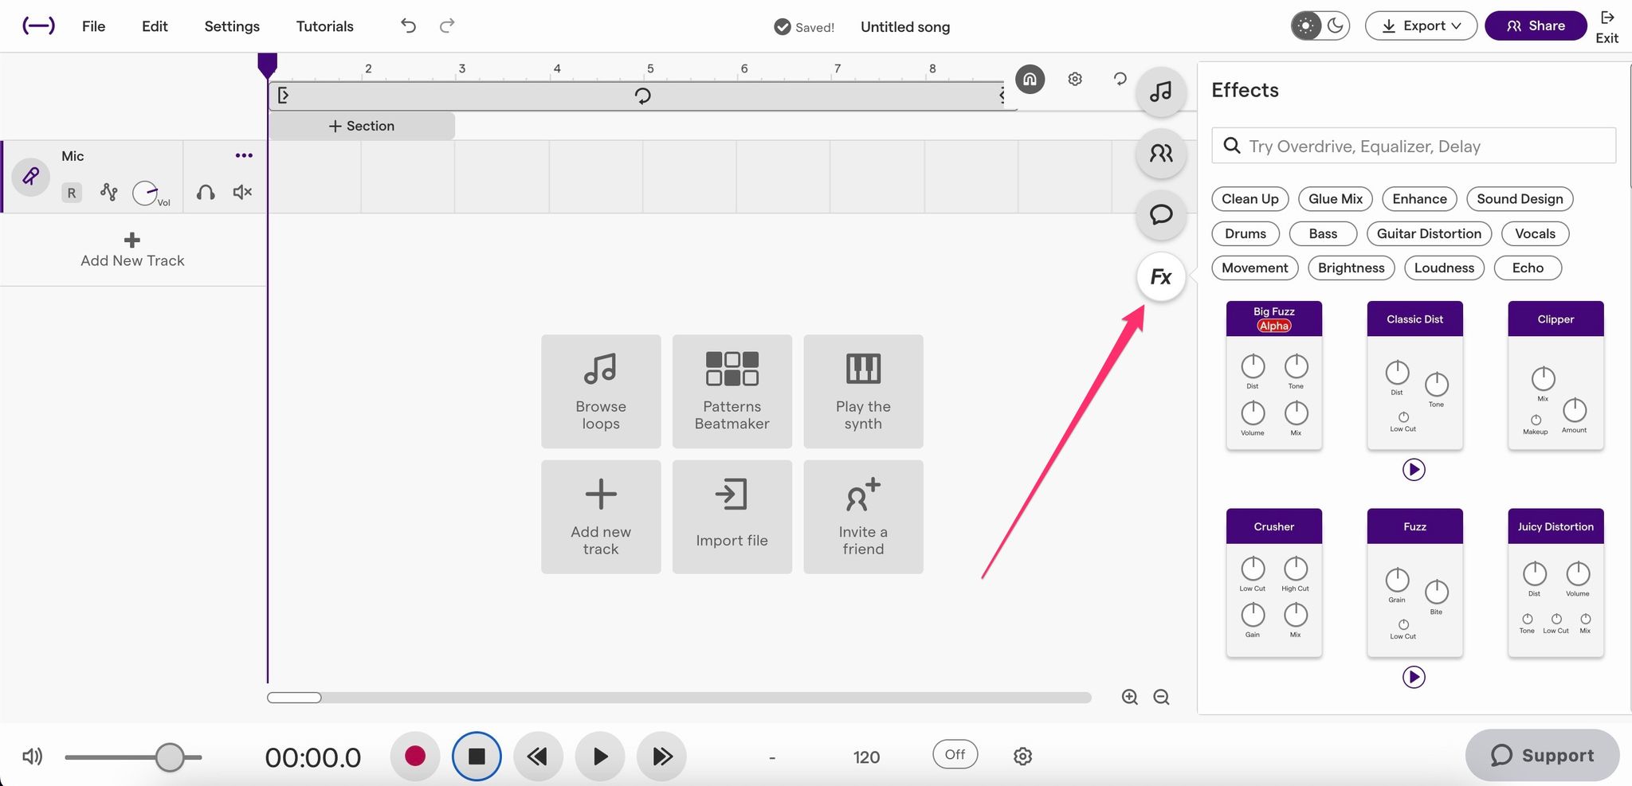The image size is (1632, 786).
Task: Open the Mic track options menu
Action: coord(244,154)
